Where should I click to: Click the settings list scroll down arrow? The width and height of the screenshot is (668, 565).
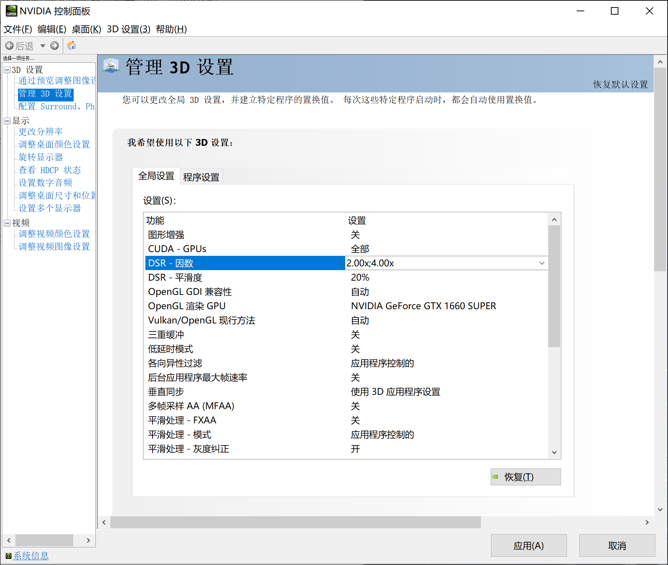(x=554, y=452)
